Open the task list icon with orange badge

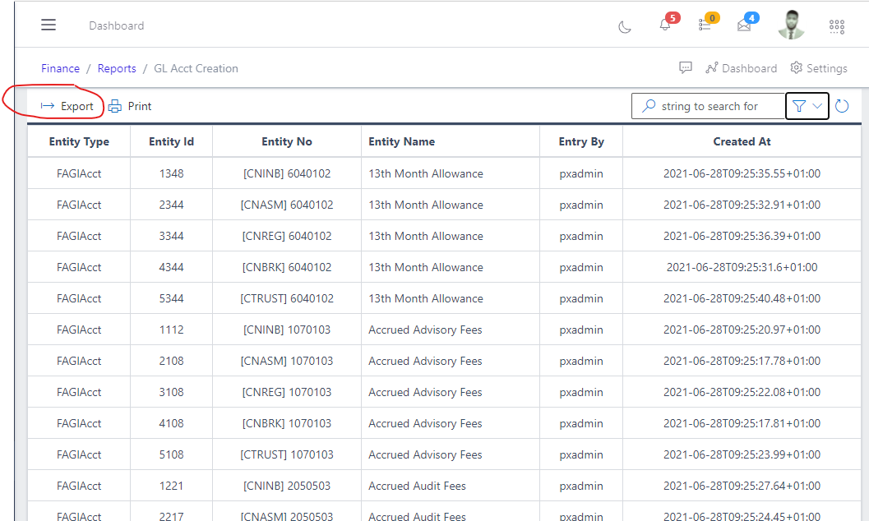point(705,25)
